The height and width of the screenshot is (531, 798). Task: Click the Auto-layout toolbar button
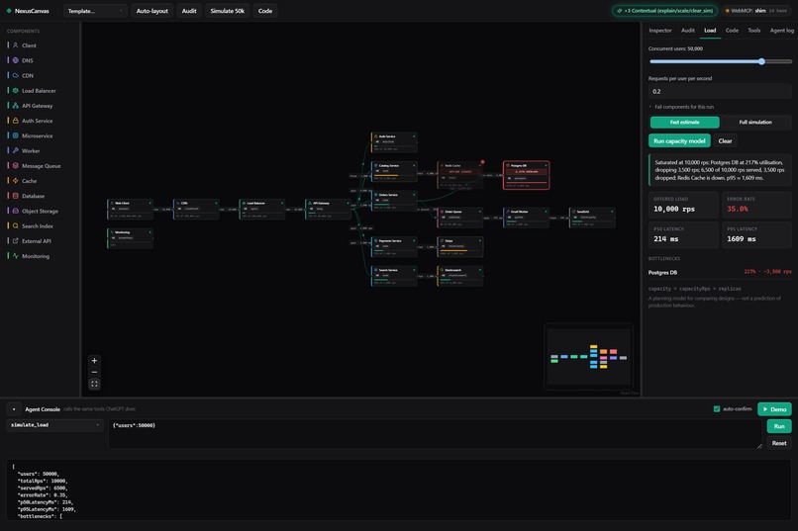[151, 11]
